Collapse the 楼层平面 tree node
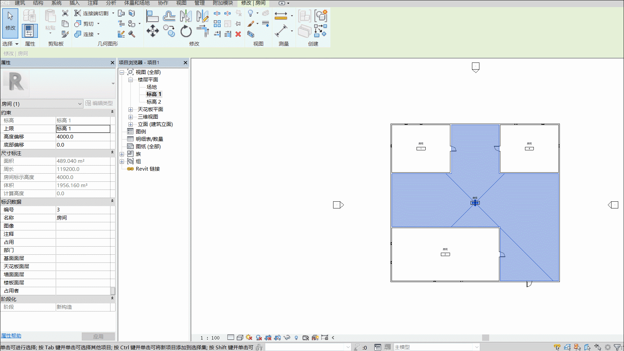Viewport: 624px width, 351px height. pyautogui.click(x=130, y=80)
